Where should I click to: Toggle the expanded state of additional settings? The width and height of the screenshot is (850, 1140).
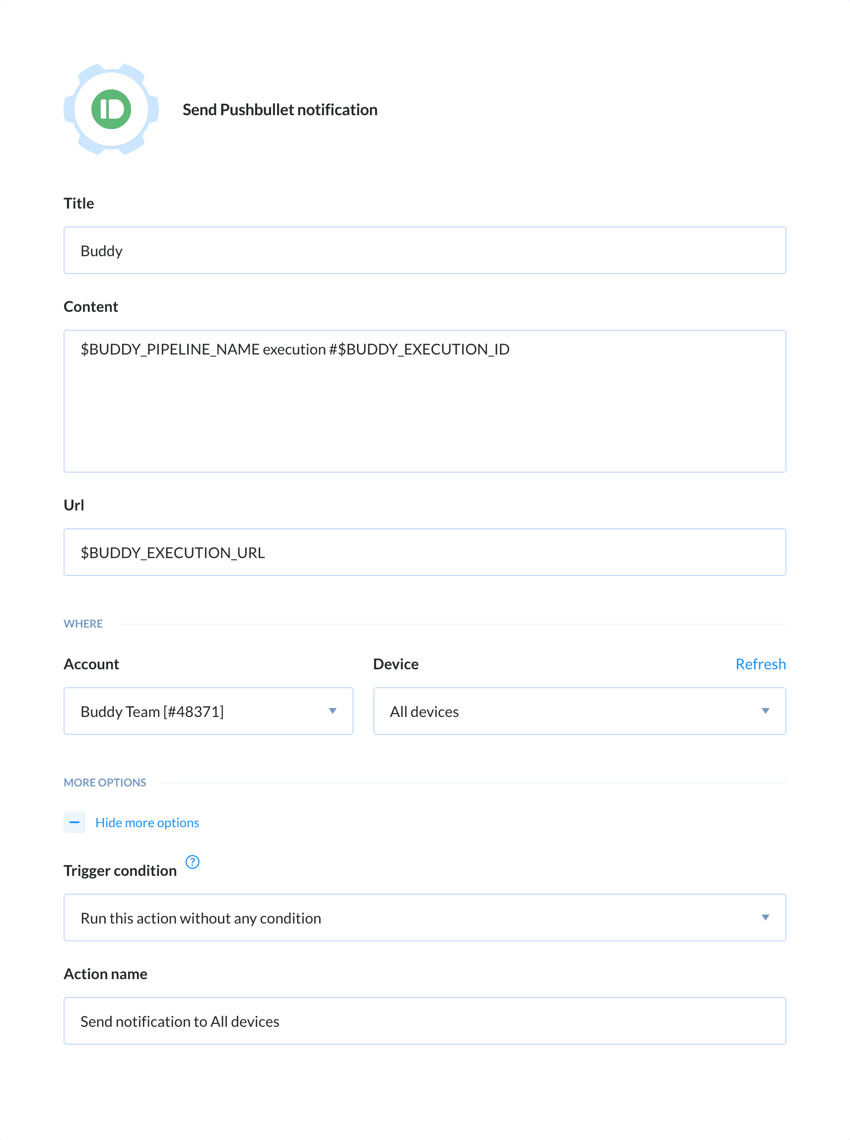[x=146, y=822]
